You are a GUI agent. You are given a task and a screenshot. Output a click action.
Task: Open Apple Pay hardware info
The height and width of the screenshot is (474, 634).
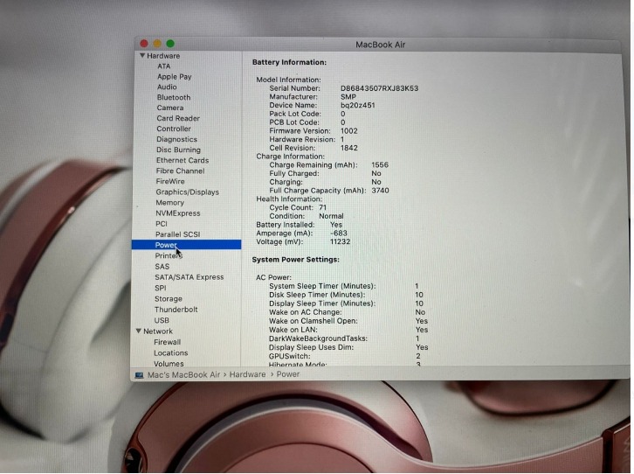175,76
